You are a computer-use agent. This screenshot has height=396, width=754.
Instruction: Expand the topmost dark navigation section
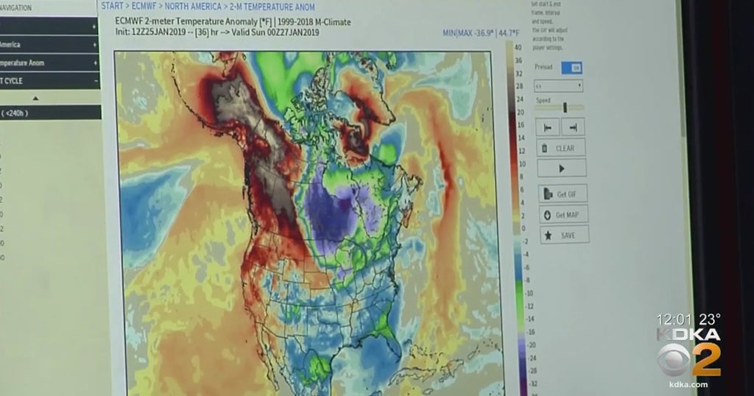click(49, 26)
